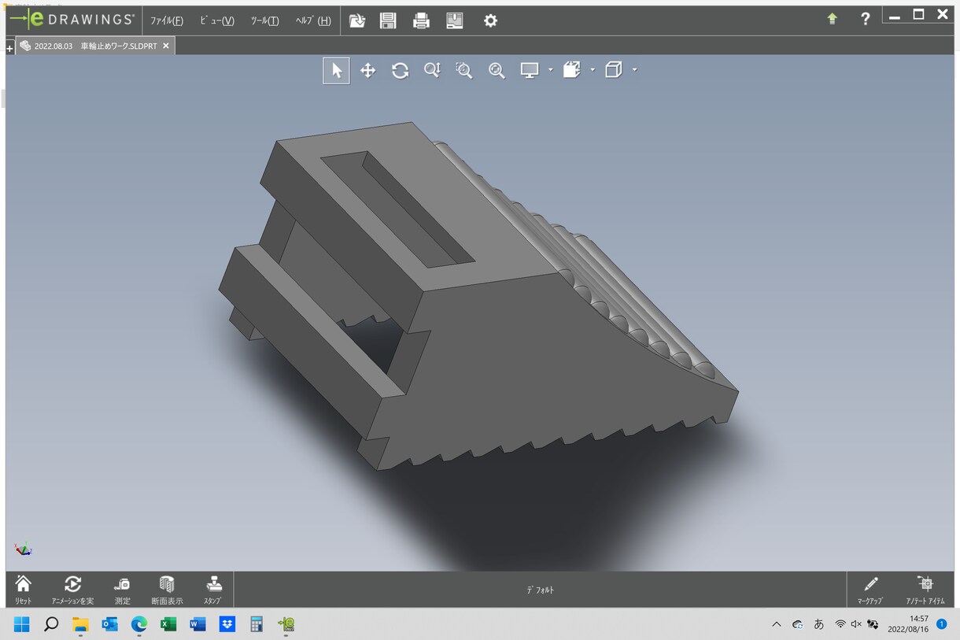The image size is (960, 640).
Task: Click the muted volume tray icon
Action: tap(856, 624)
